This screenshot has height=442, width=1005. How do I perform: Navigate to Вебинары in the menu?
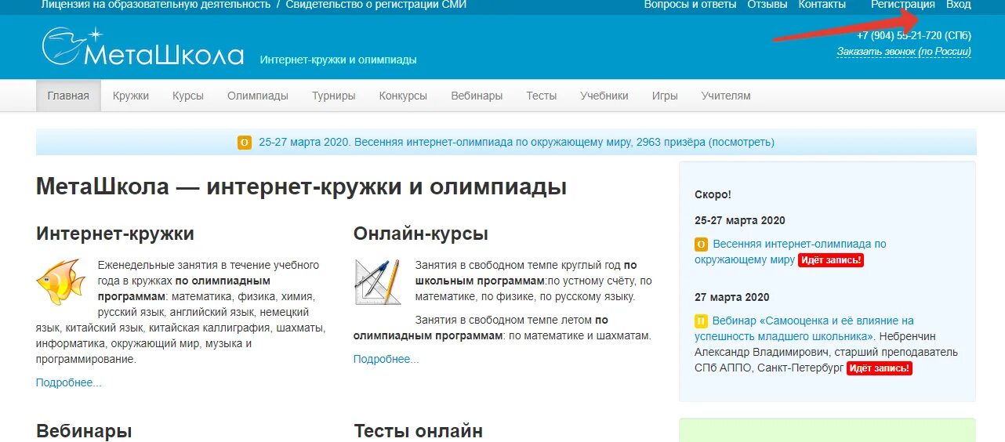[477, 96]
